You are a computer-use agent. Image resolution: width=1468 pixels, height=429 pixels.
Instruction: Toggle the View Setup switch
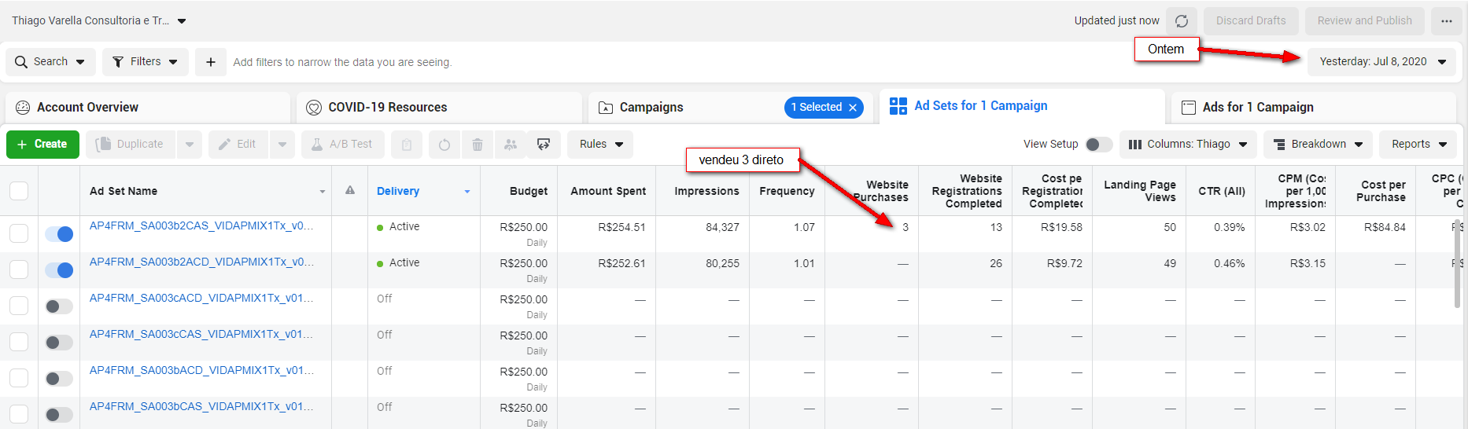point(1098,145)
